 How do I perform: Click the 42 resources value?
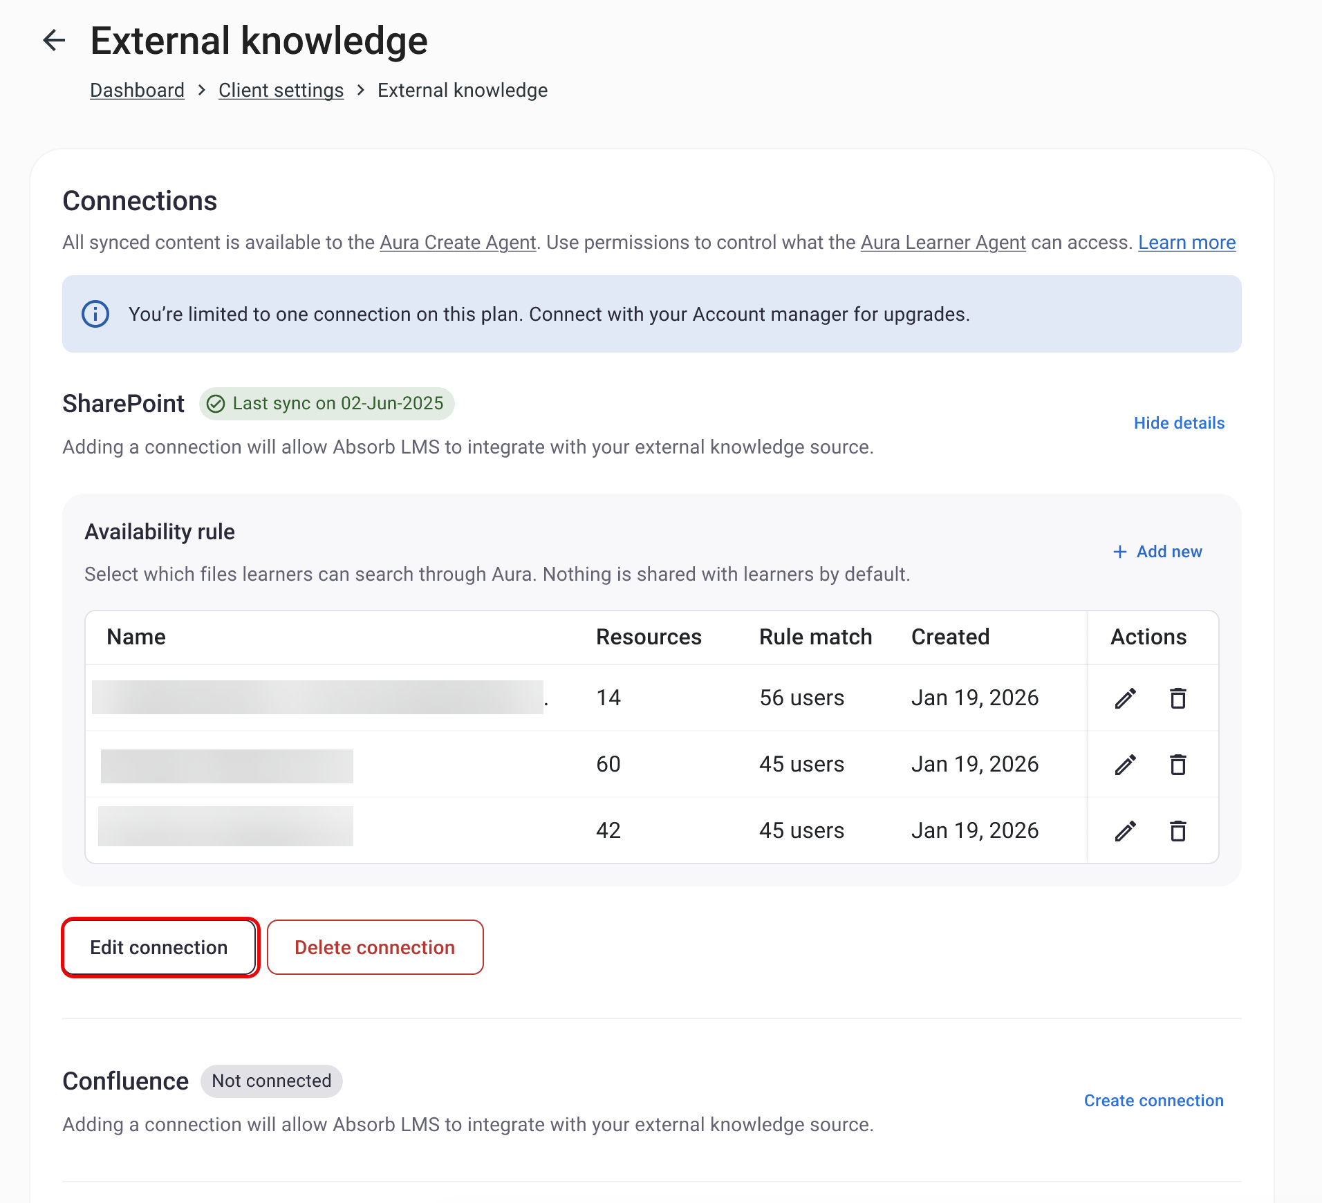point(608,831)
